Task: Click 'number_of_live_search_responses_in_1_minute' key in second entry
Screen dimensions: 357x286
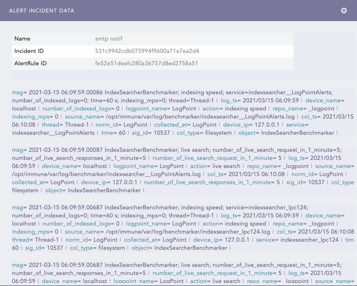Action: point(208,182)
